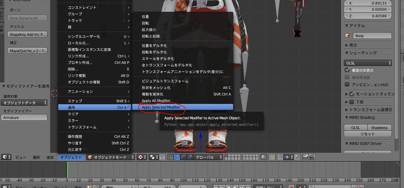Screen dimensions: 404x188
Task: Open the snap element type icon
Action: tap(289, 157)
